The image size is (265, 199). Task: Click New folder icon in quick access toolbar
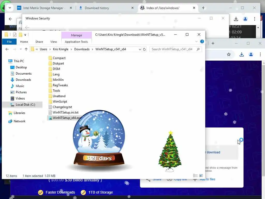point(20,35)
